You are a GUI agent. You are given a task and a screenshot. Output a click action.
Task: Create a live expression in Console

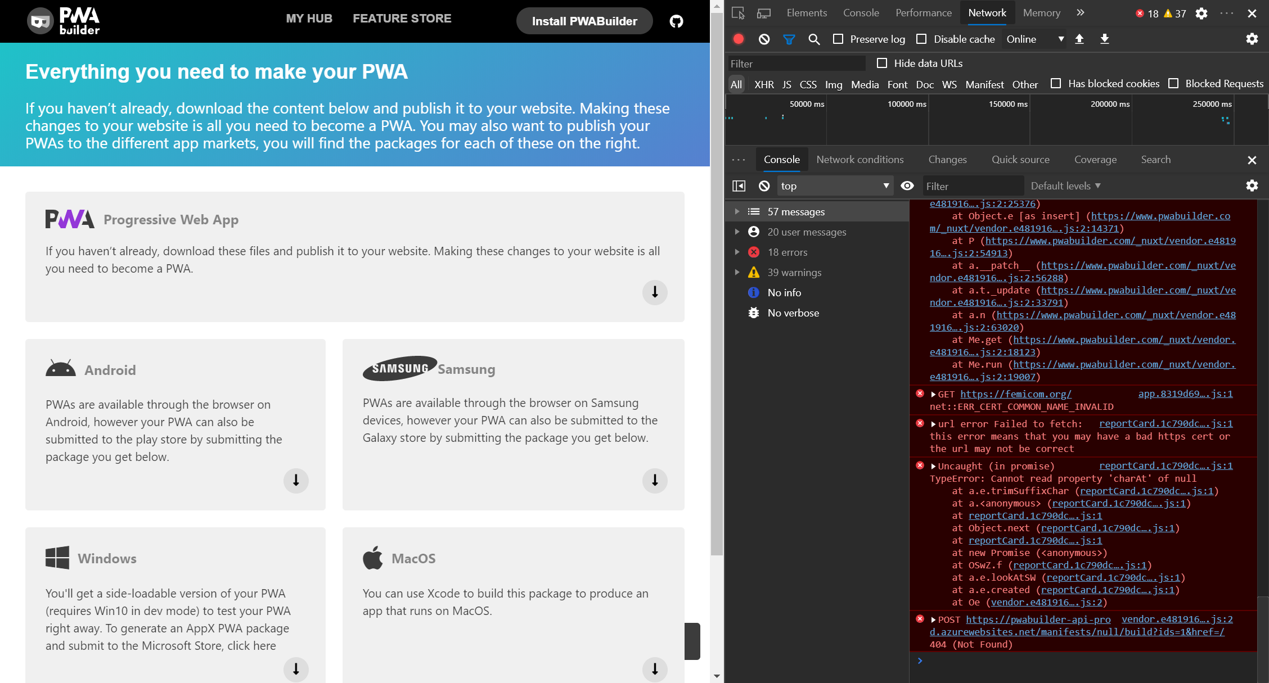(x=907, y=186)
